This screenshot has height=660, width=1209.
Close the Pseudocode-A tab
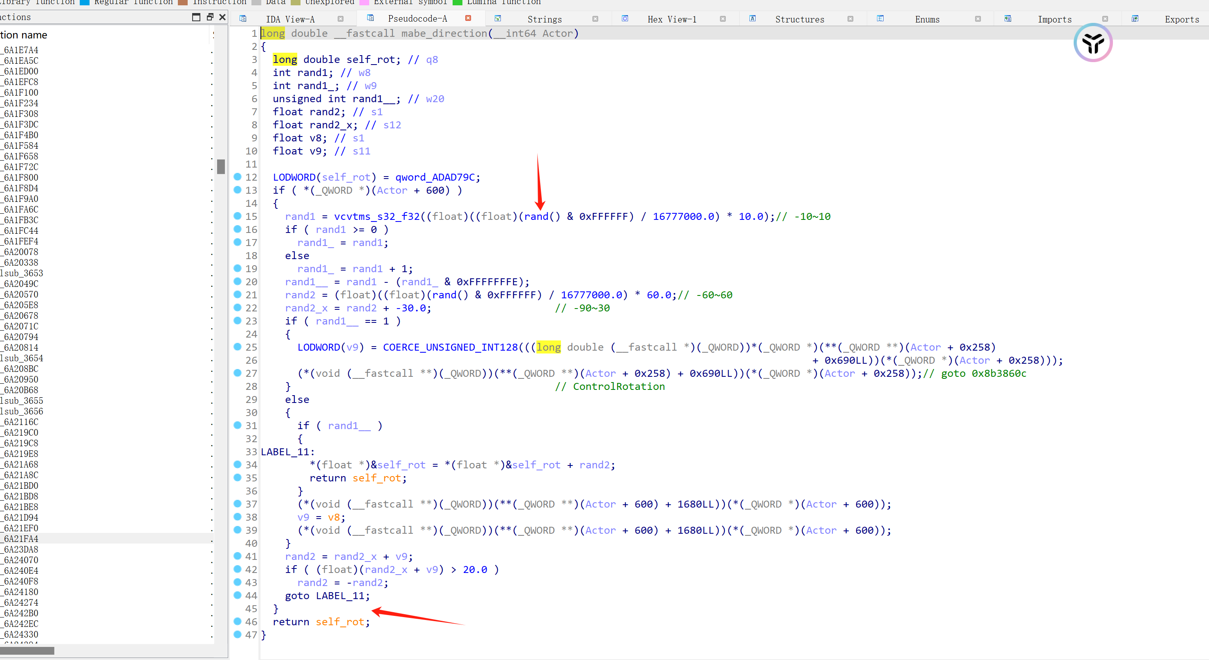(x=468, y=18)
